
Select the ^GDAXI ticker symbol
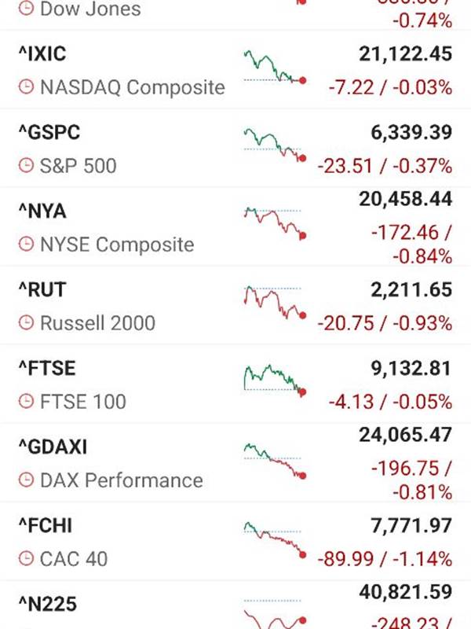(53, 447)
